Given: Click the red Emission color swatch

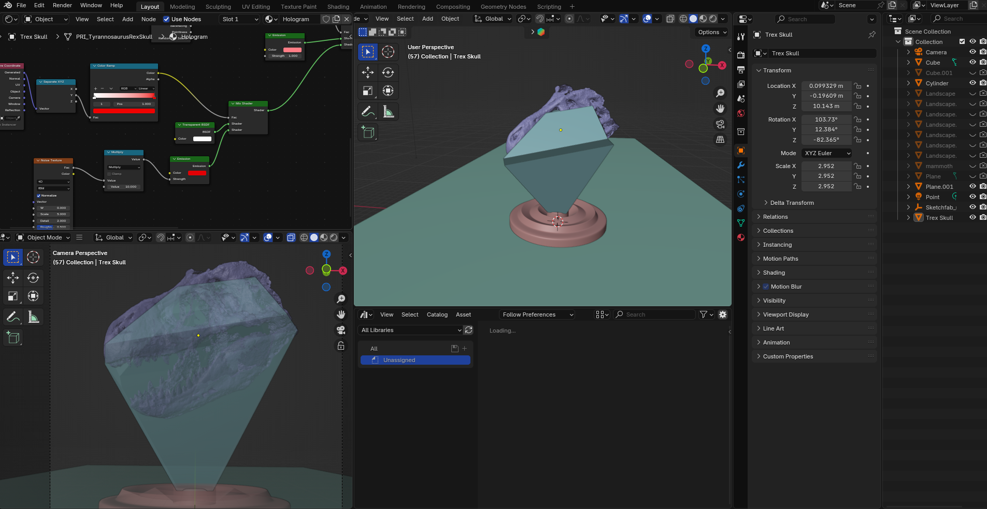Looking at the screenshot, I should (x=197, y=173).
